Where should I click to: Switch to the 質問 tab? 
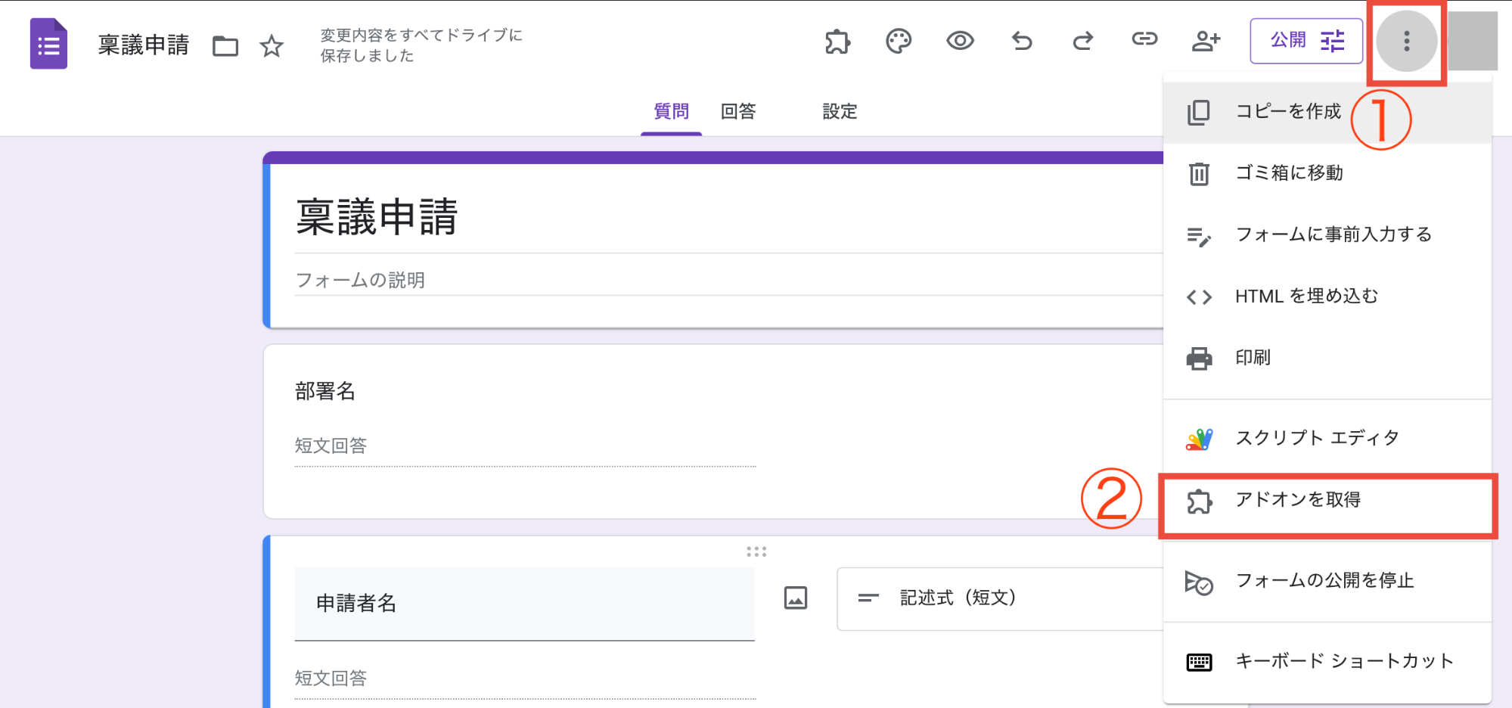click(x=671, y=112)
